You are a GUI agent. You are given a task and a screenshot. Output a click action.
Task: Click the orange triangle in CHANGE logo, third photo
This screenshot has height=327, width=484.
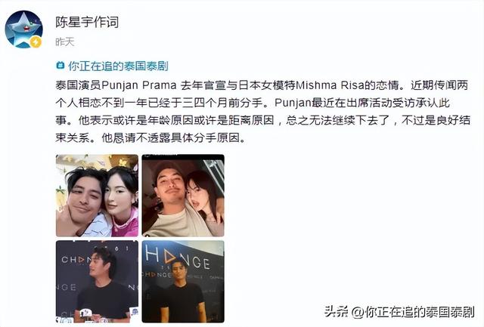tap(81, 260)
